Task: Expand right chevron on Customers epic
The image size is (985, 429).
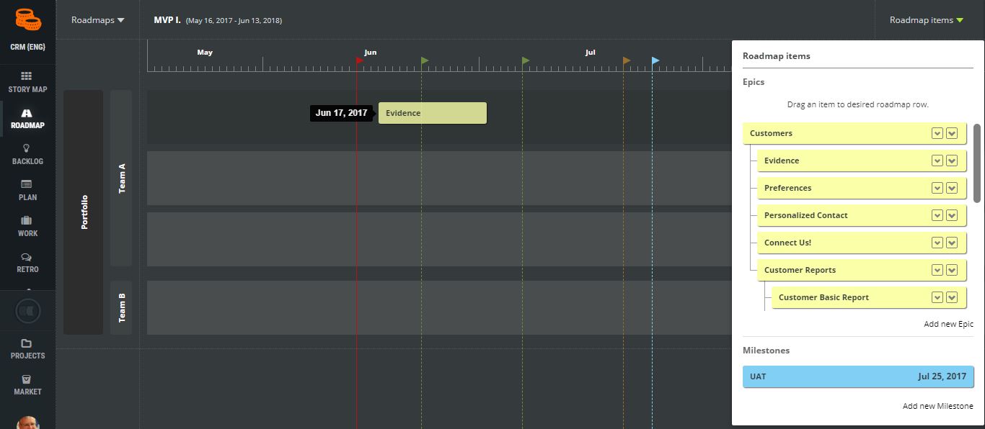Action: 952,133
